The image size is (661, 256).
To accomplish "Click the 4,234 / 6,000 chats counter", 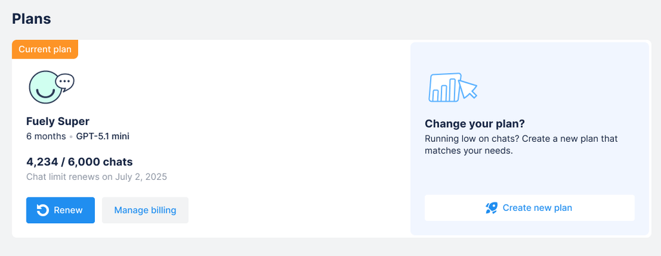I will coord(79,162).
